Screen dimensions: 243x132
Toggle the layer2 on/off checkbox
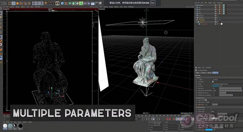point(211,110)
